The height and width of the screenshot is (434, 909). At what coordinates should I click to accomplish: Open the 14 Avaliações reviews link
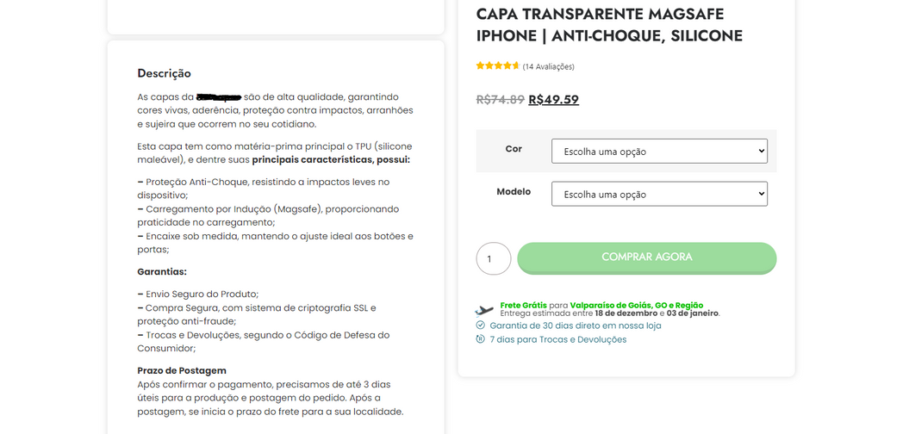pyautogui.click(x=548, y=66)
